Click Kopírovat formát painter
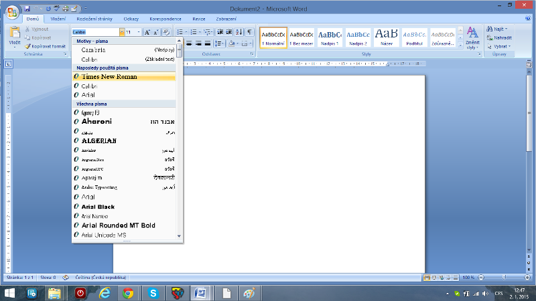The width and height of the screenshot is (536, 301). (45, 46)
